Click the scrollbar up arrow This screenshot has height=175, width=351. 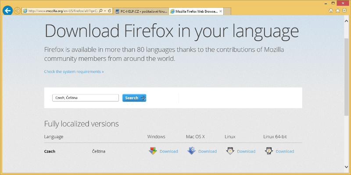pos(346,20)
